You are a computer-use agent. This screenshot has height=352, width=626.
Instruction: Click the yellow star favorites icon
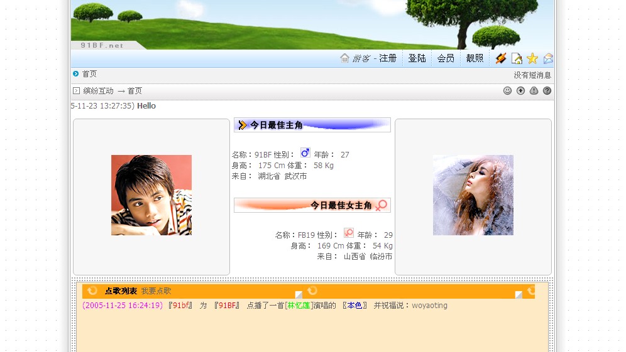click(532, 58)
